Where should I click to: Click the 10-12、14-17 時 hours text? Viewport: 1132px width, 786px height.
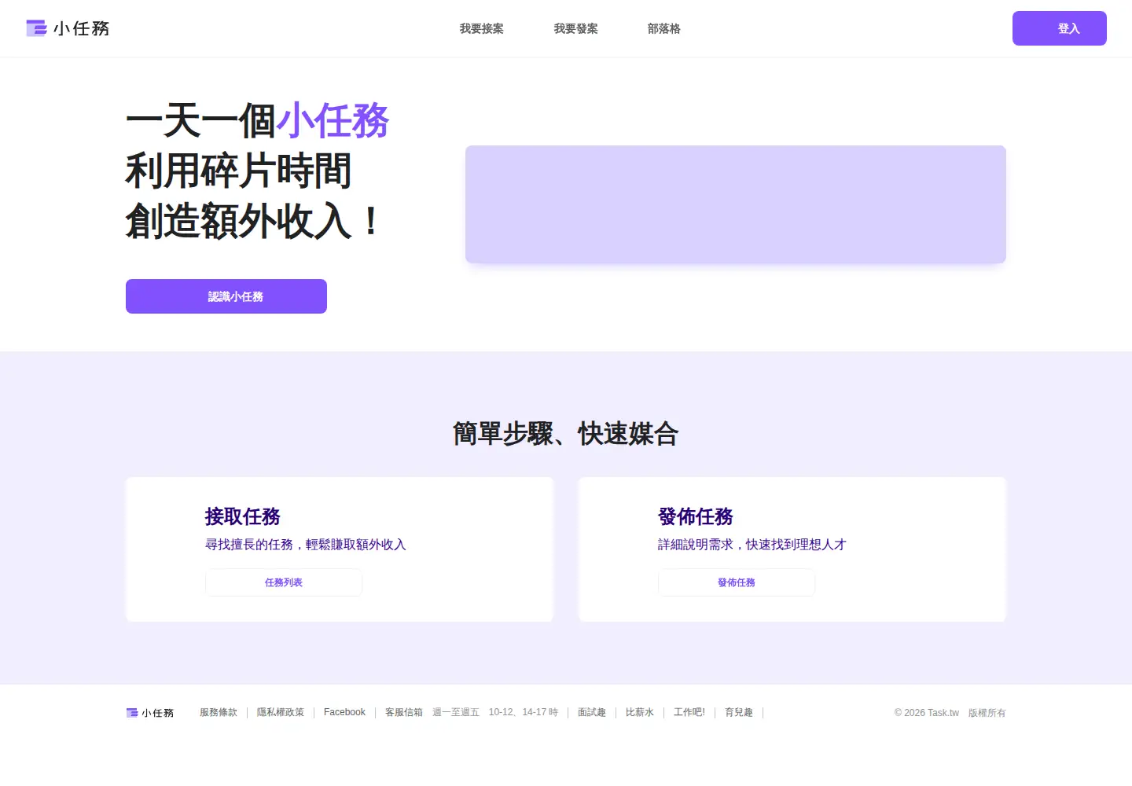[x=524, y=712]
